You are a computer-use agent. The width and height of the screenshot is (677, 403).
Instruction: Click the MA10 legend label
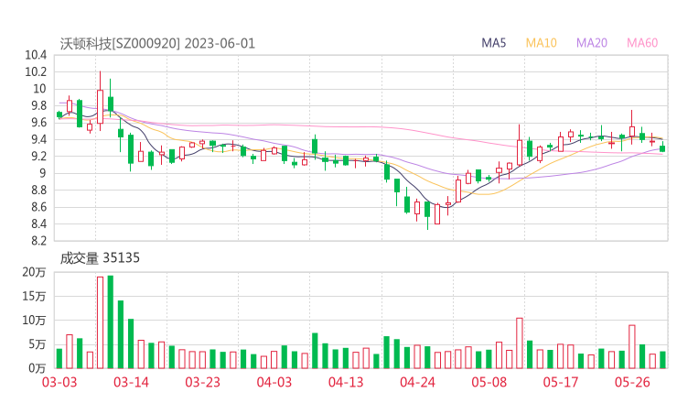541,43
